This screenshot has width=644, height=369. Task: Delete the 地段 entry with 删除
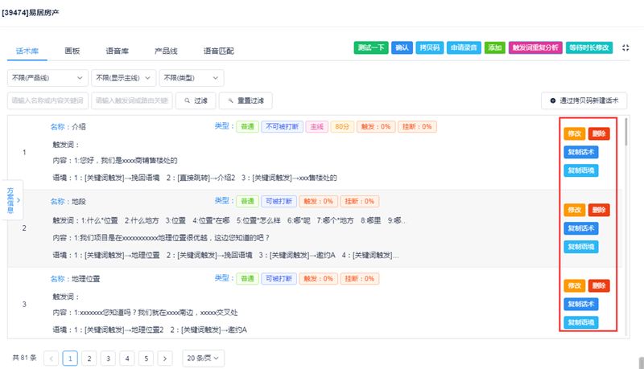[x=599, y=211]
